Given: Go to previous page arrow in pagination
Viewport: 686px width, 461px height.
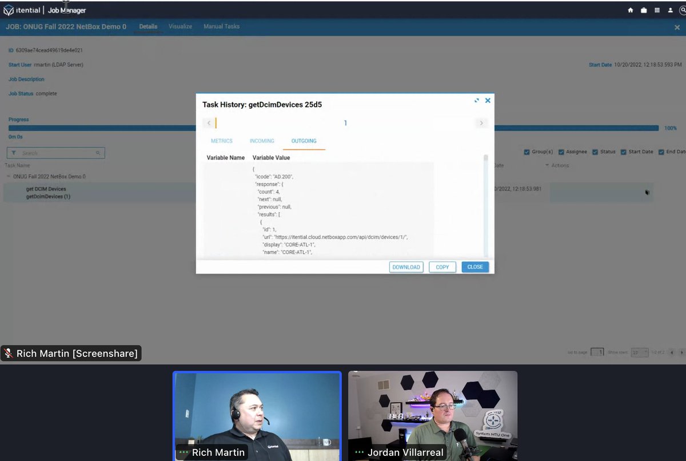Looking at the screenshot, I should [x=672, y=352].
